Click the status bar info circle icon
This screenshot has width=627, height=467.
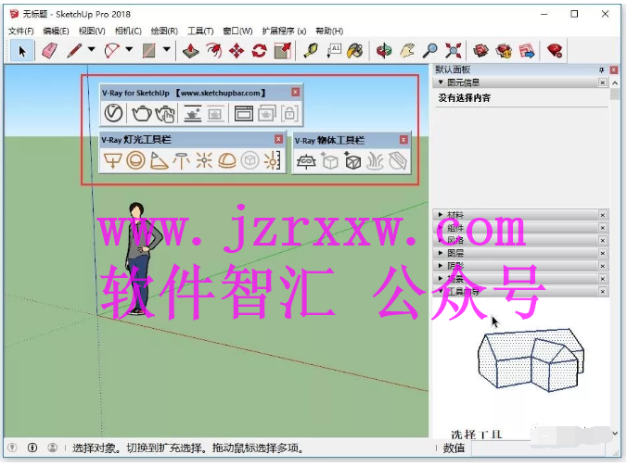pos(32,448)
